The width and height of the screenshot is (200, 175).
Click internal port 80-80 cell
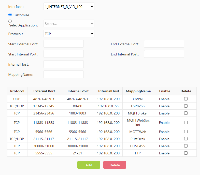[x=78, y=106]
